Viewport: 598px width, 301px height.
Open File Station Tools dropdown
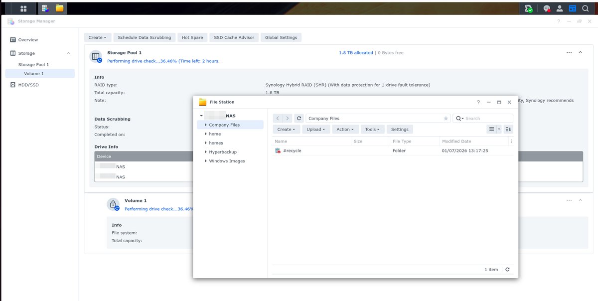(372, 129)
